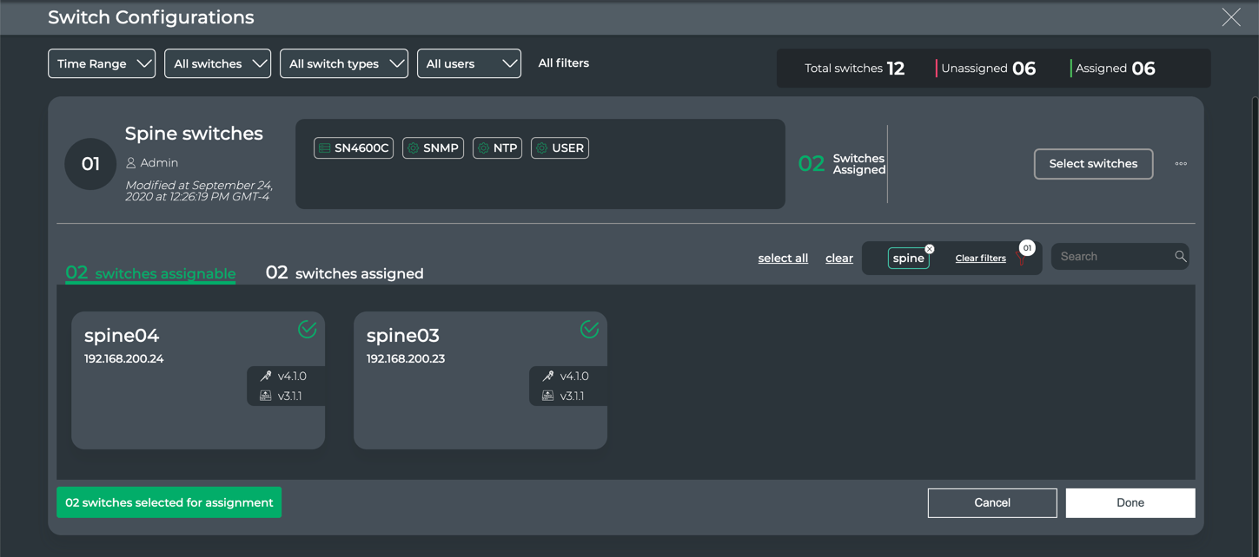Click the NTP configuration tag
Viewport: 1259px width, 557px height.
[x=497, y=148]
